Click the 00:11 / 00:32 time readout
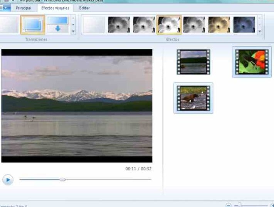The height and width of the screenshot is (207, 274). click(138, 169)
